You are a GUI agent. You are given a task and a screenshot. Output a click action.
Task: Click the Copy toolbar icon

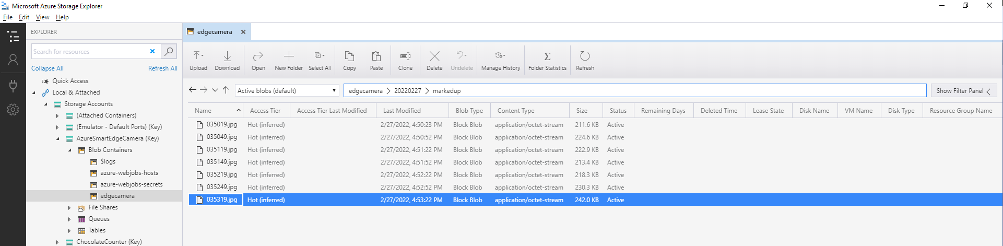pos(349,61)
